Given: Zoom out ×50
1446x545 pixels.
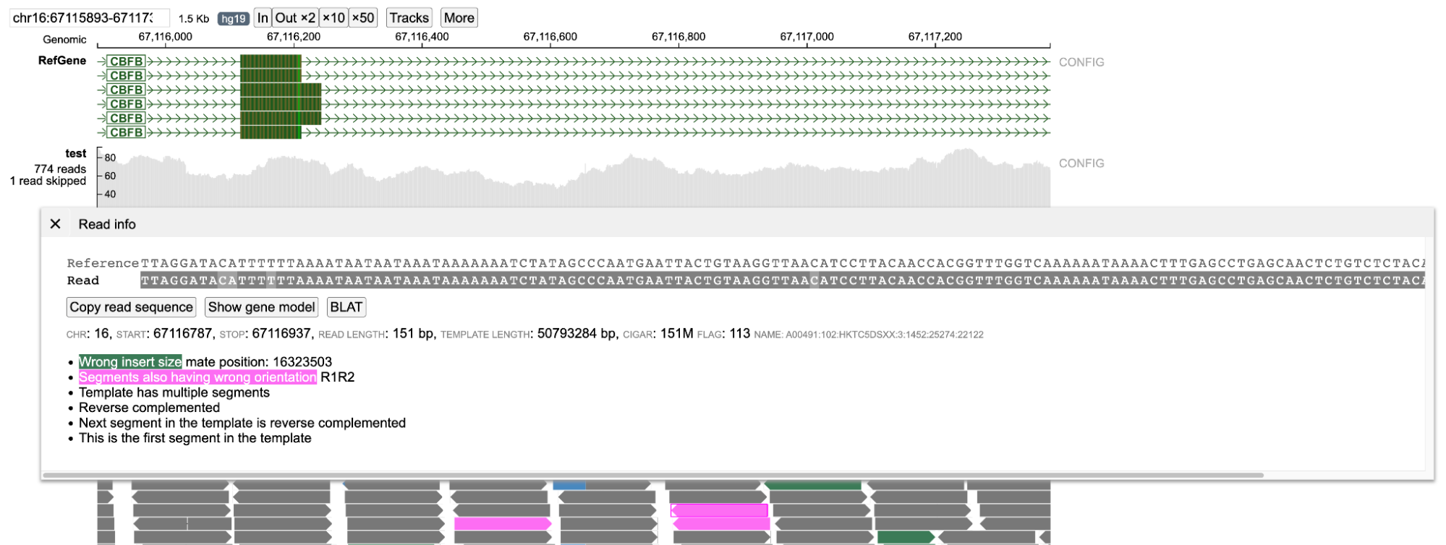Looking at the screenshot, I should tap(363, 18).
